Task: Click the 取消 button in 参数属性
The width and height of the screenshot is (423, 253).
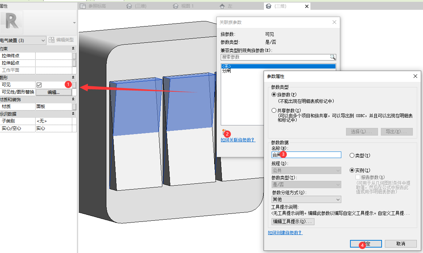Action: [x=400, y=244]
